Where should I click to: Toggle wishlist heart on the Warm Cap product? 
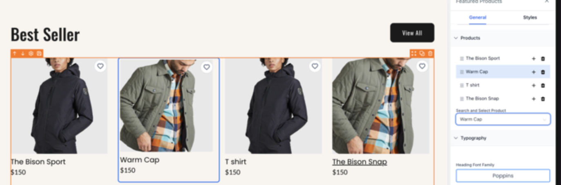click(x=207, y=67)
